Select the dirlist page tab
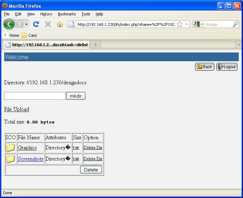Viewport: 243px width, 198px height. (x=46, y=45)
